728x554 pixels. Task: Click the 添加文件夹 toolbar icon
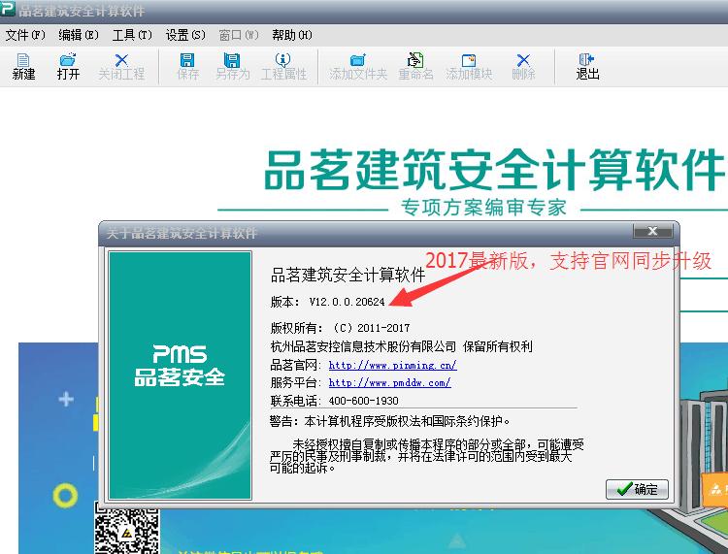tap(358, 66)
